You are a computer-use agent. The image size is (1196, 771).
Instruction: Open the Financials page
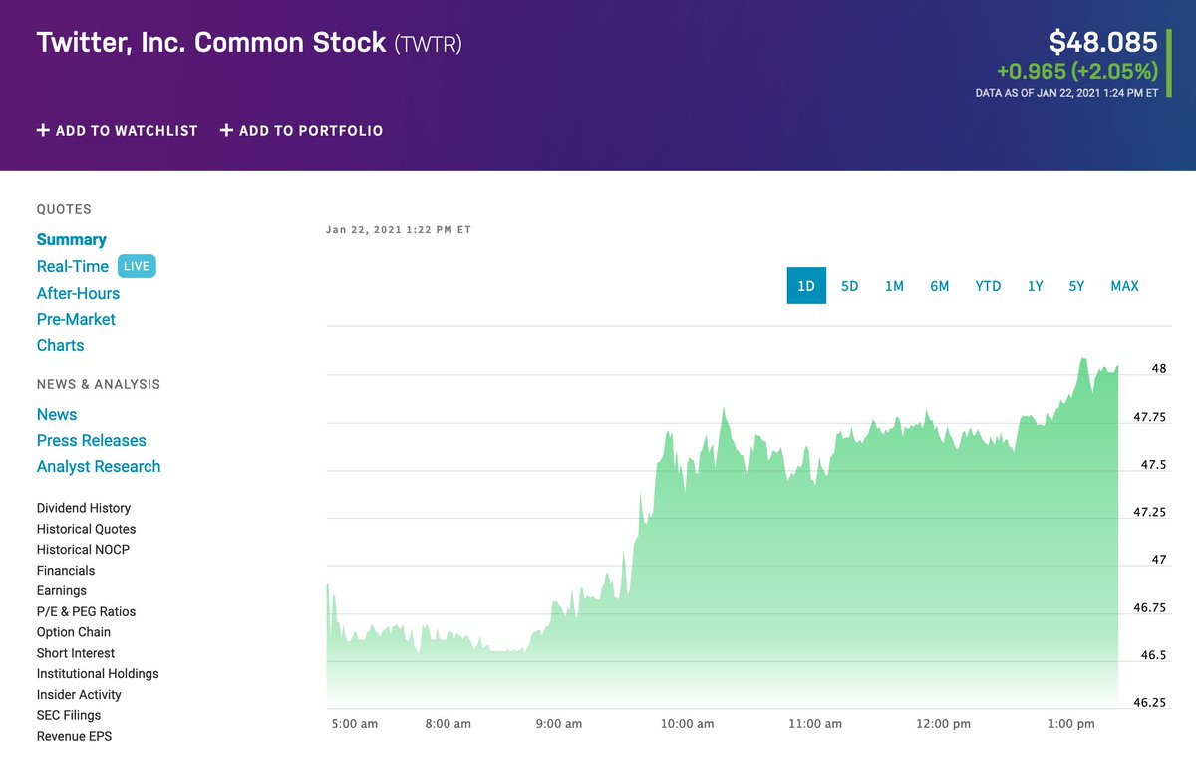point(66,571)
